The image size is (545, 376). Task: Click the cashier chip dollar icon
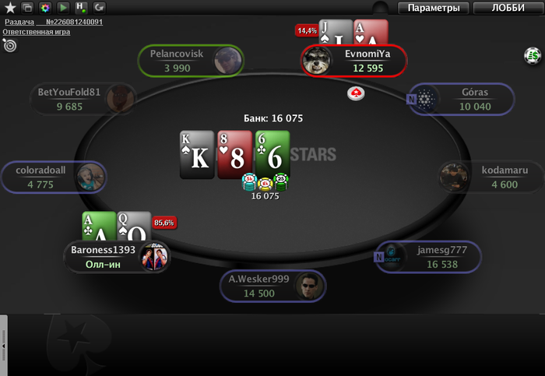click(533, 55)
